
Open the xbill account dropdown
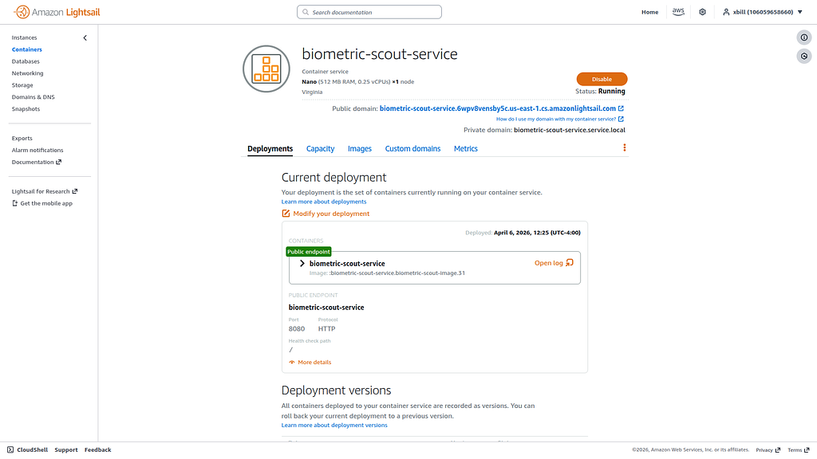(762, 12)
